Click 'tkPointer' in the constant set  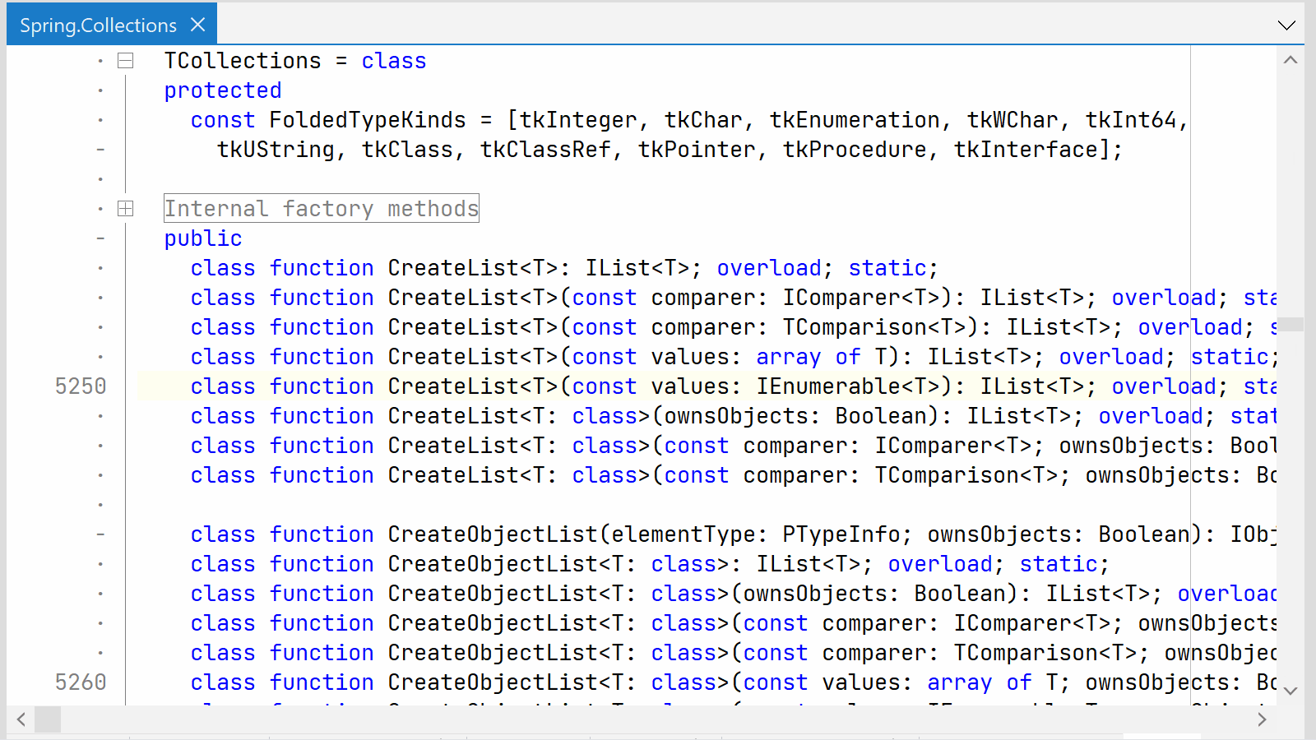(697, 150)
